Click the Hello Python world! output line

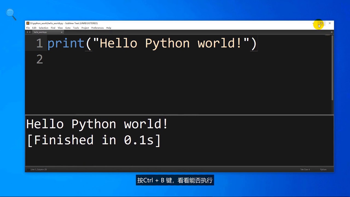pos(97,124)
